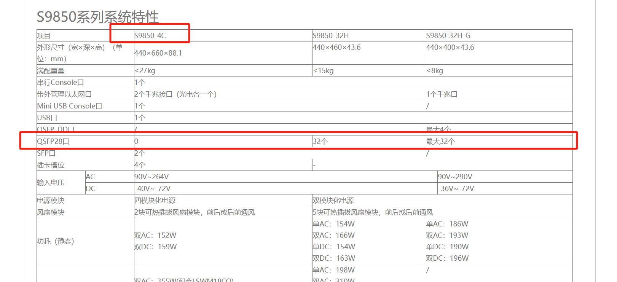Click the "DC" sub-label under 输入电压
Image resolution: width=617 pixels, height=282 pixels.
click(91, 189)
